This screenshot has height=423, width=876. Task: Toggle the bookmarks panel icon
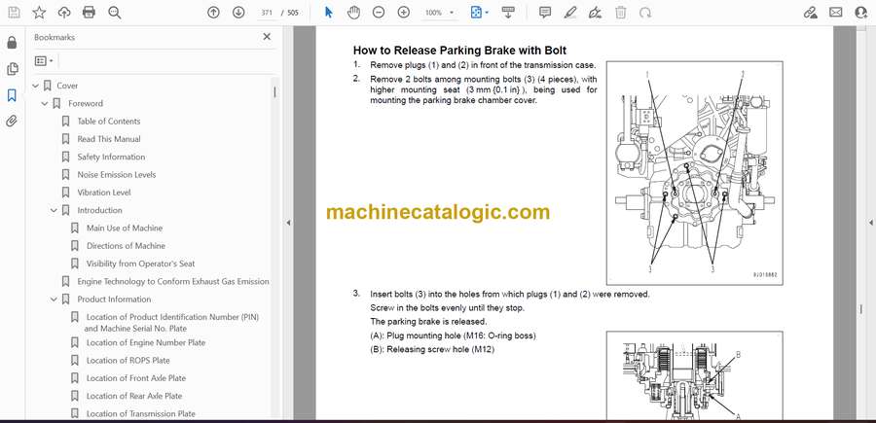(x=12, y=95)
